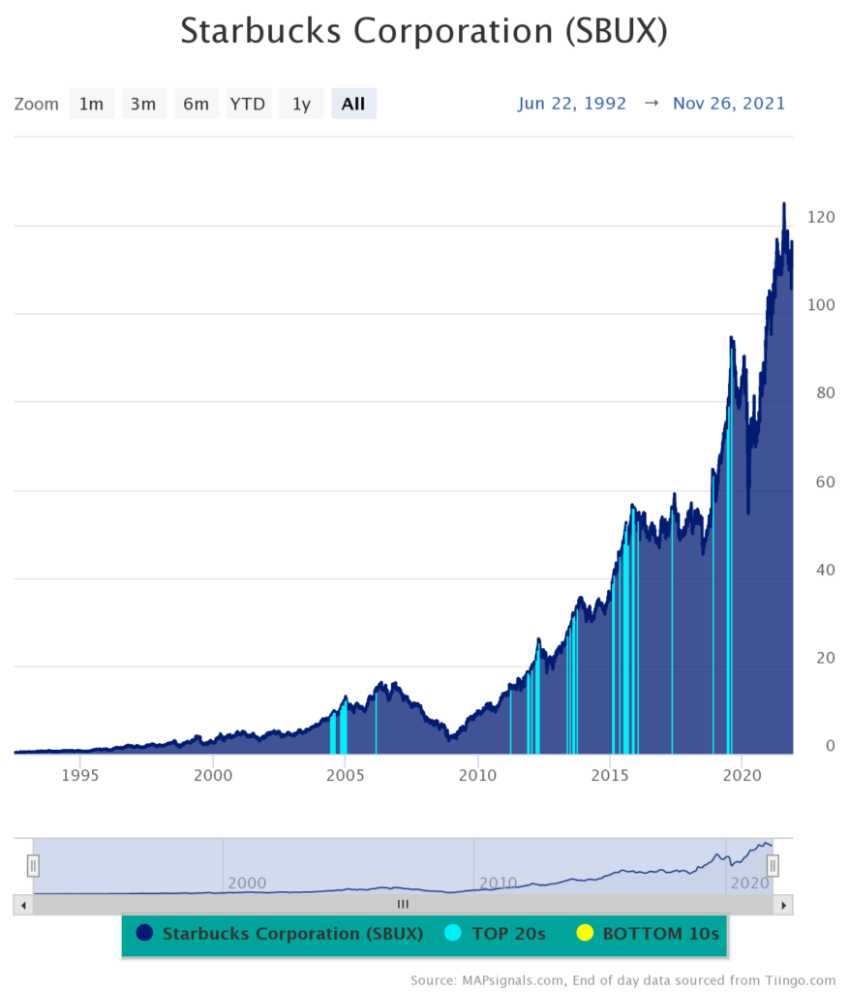Viewport: 850px width, 992px height.
Task: Open the start date field Jun 22, 1992
Action: 571,104
